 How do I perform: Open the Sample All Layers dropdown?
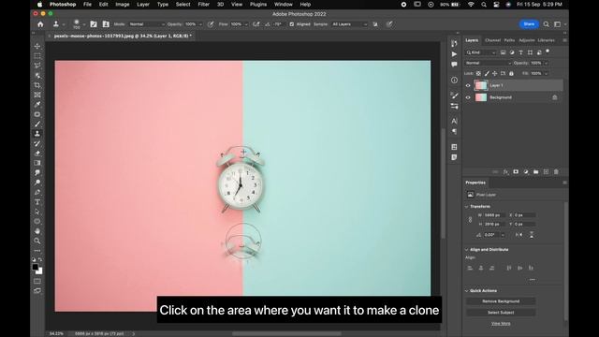click(349, 24)
